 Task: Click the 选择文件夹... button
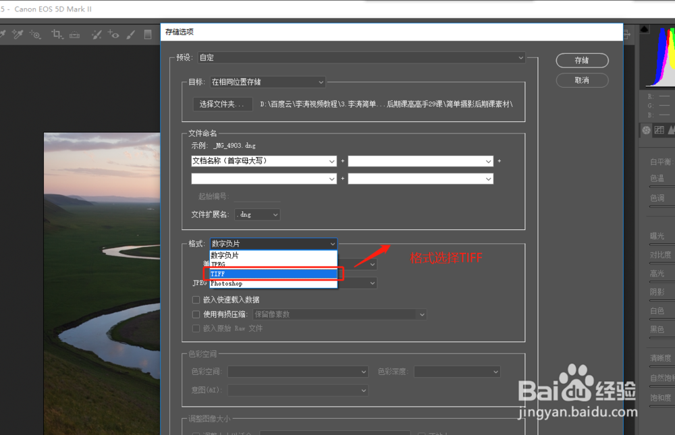click(222, 104)
